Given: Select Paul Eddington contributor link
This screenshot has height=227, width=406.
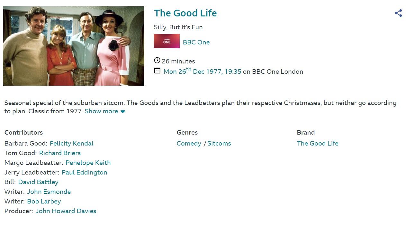Looking at the screenshot, I should click(84, 173).
